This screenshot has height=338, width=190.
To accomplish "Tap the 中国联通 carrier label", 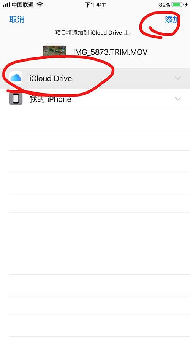I will 23,5.
